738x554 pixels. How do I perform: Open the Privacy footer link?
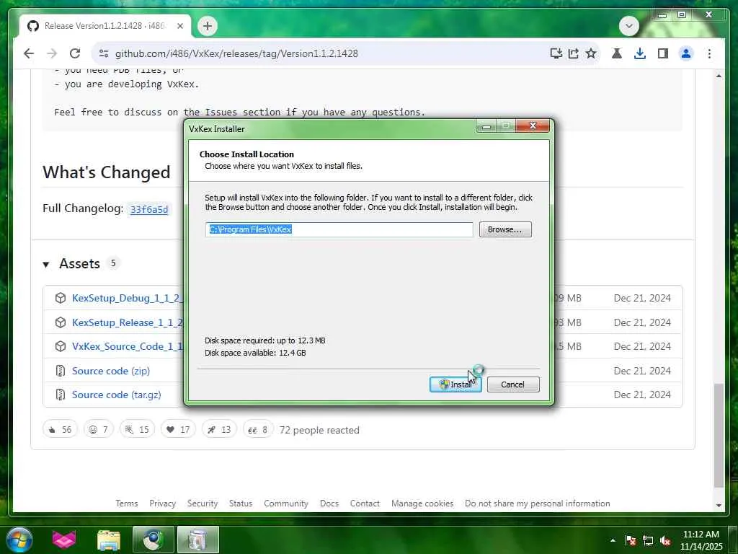pyautogui.click(x=162, y=504)
